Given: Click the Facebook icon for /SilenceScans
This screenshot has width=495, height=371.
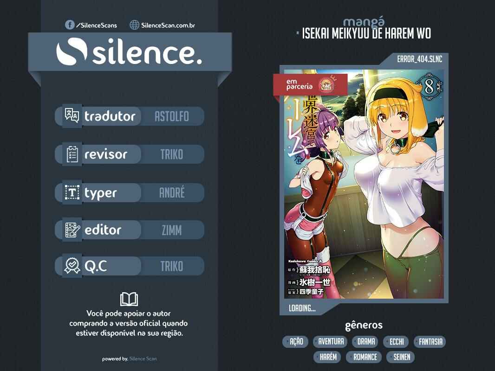Looking at the screenshot, I should click(70, 25).
